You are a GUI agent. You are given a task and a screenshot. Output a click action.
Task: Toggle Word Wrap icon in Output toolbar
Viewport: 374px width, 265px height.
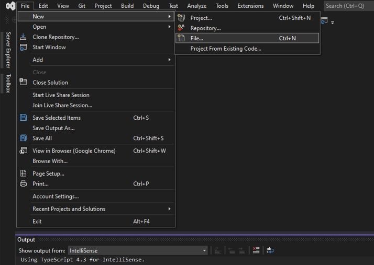pyautogui.click(x=270, y=250)
